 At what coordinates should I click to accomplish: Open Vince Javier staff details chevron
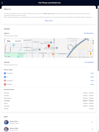92,122
